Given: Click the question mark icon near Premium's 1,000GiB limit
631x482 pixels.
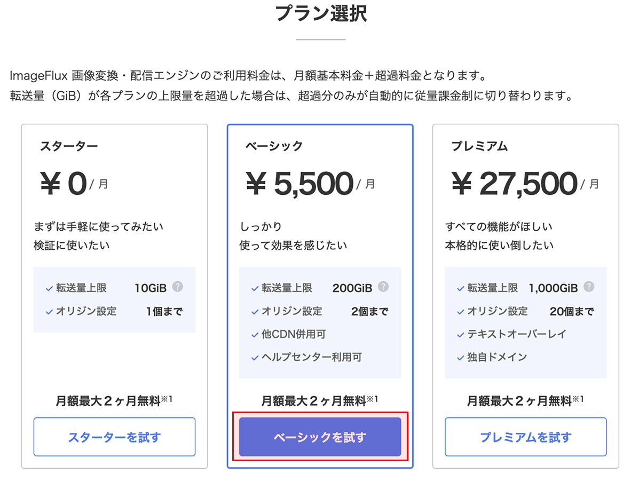Looking at the screenshot, I should coord(588,287).
